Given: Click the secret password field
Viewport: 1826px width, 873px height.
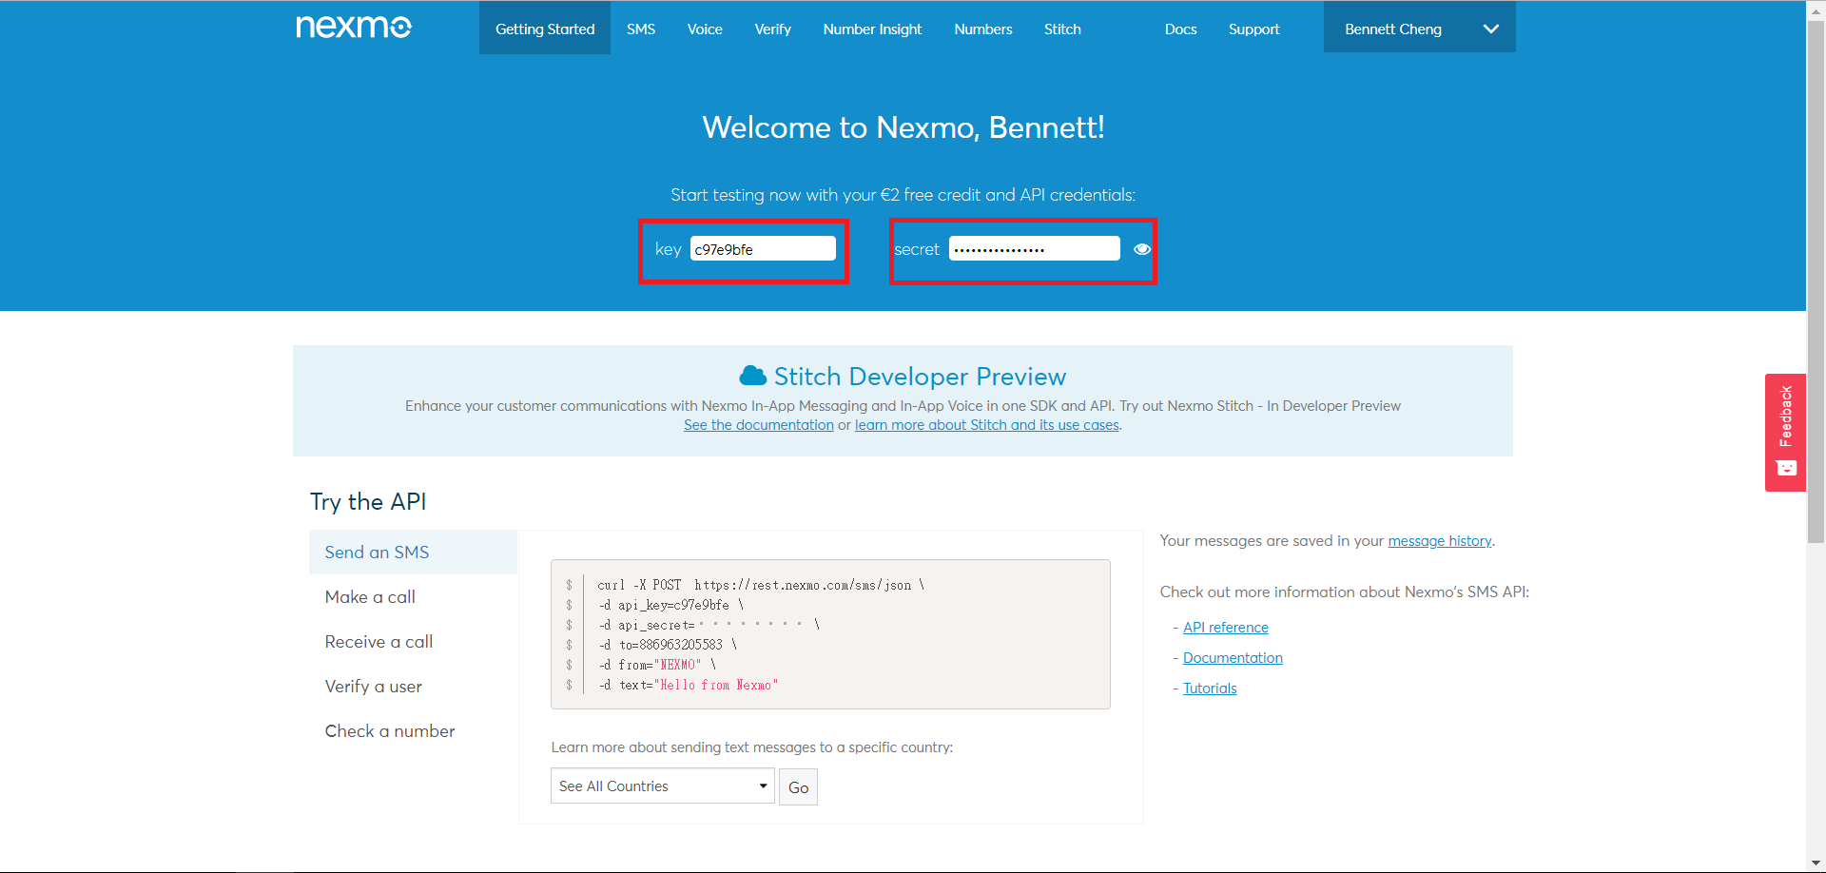Looking at the screenshot, I should (1033, 249).
